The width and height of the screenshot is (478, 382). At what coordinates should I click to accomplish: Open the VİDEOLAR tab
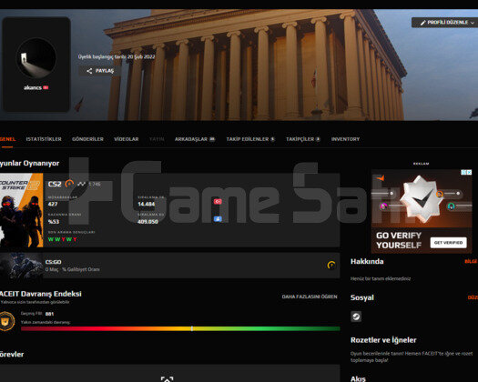[x=127, y=139]
